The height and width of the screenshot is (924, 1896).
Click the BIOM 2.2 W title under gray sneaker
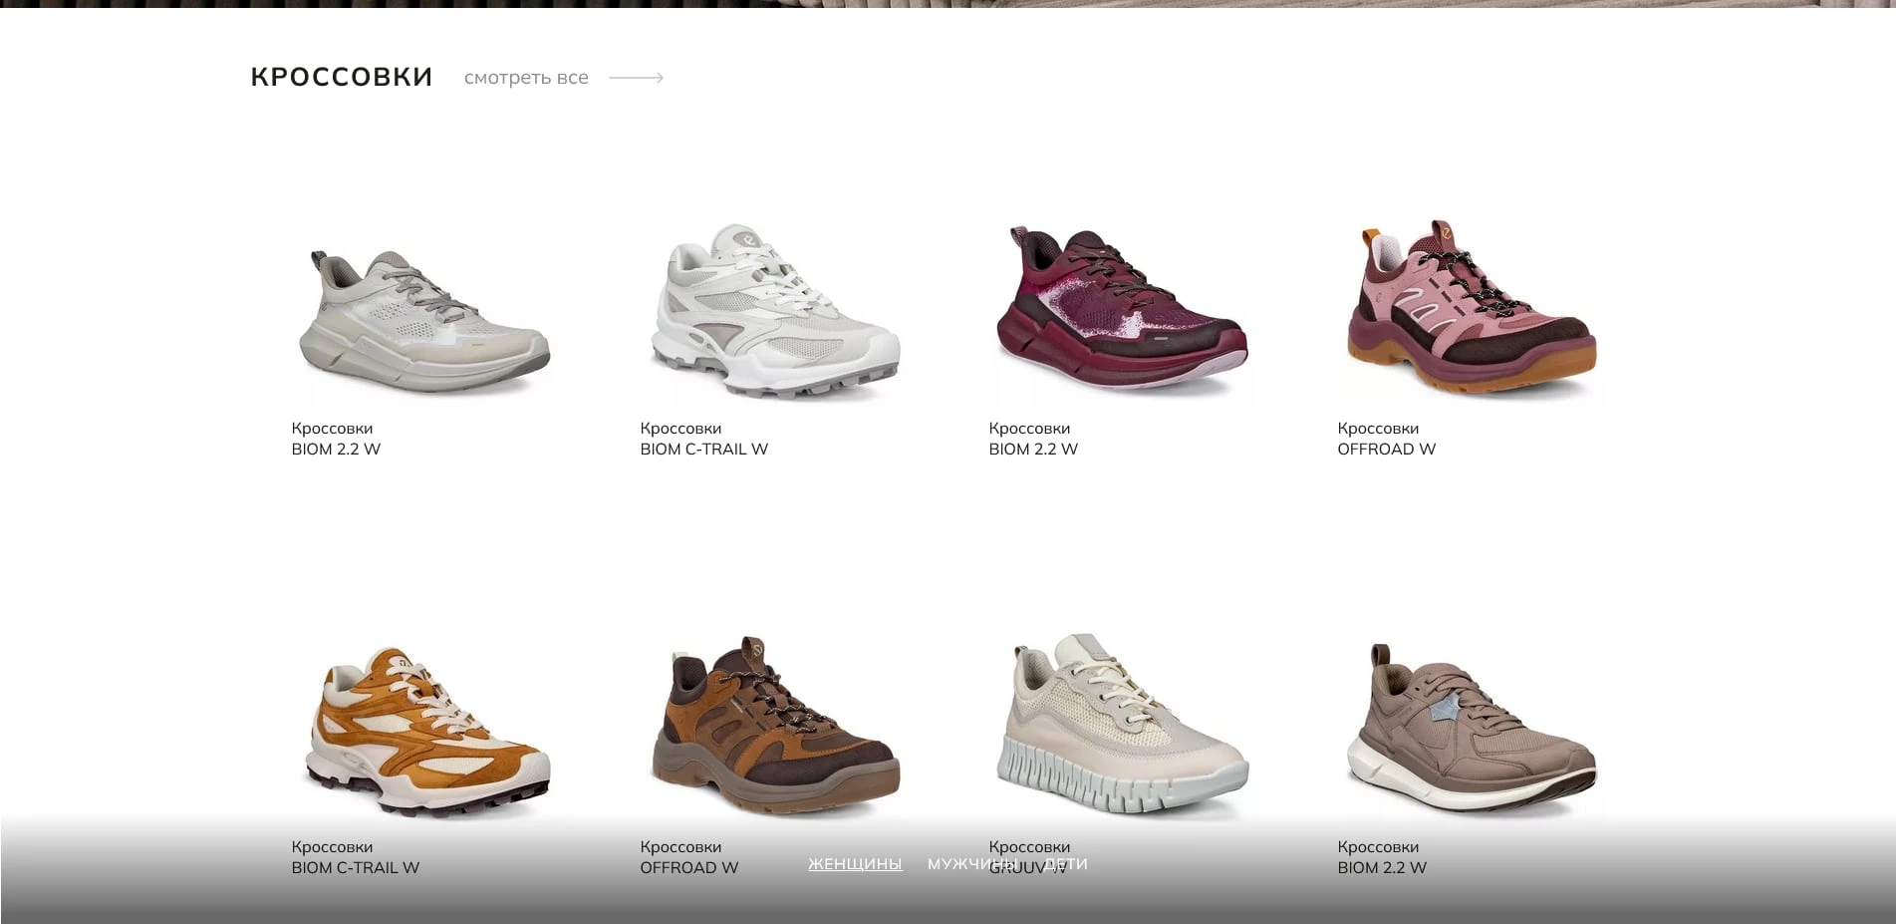pyautogui.click(x=336, y=450)
